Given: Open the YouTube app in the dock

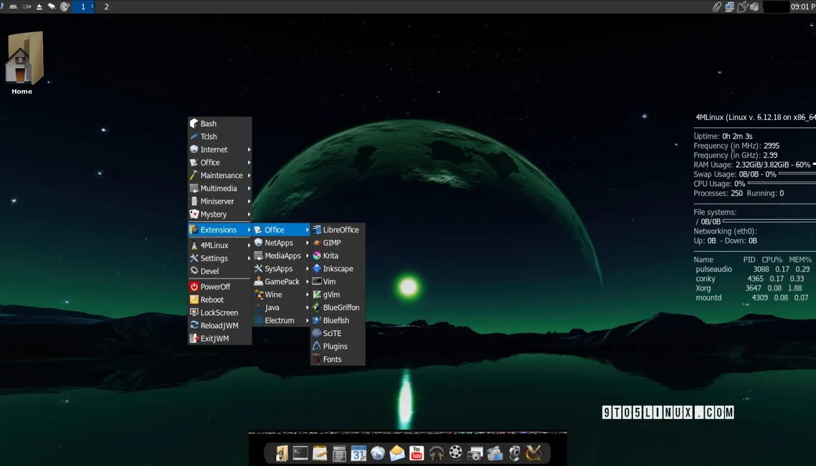Looking at the screenshot, I should [416, 453].
